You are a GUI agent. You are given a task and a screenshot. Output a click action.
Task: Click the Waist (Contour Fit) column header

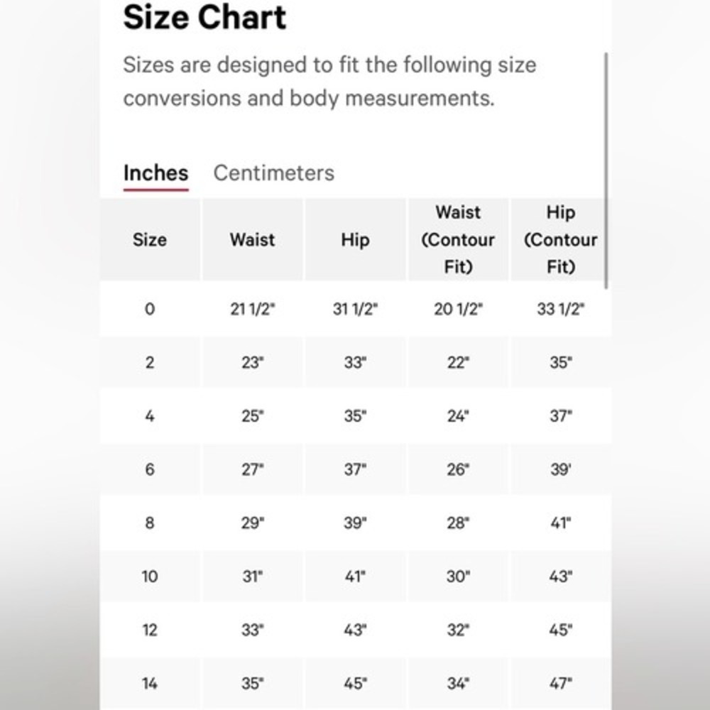[x=458, y=239]
